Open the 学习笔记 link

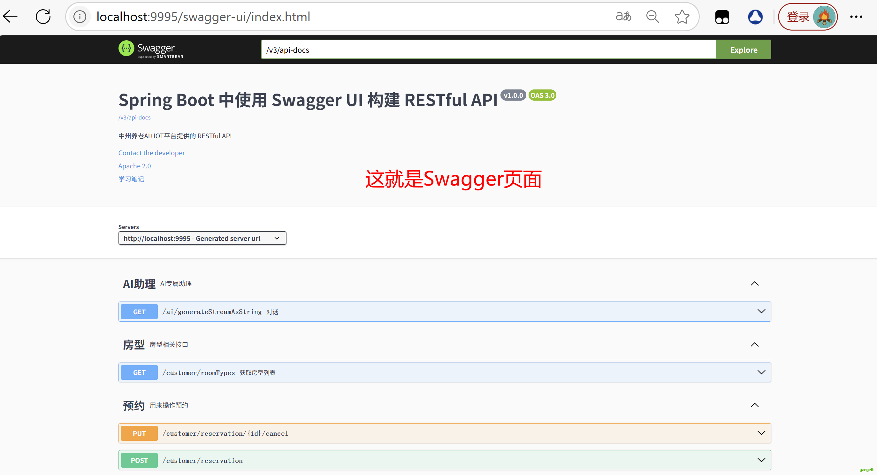(x=131, y=179)
